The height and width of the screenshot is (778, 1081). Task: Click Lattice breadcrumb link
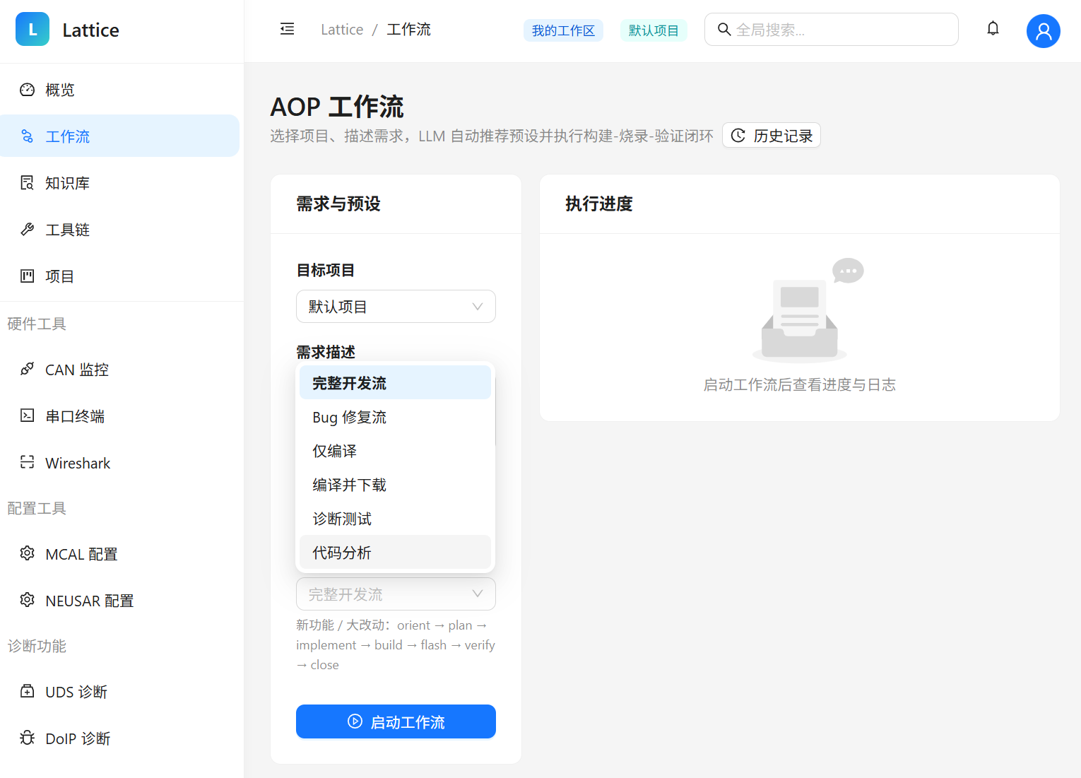[342, 29]
